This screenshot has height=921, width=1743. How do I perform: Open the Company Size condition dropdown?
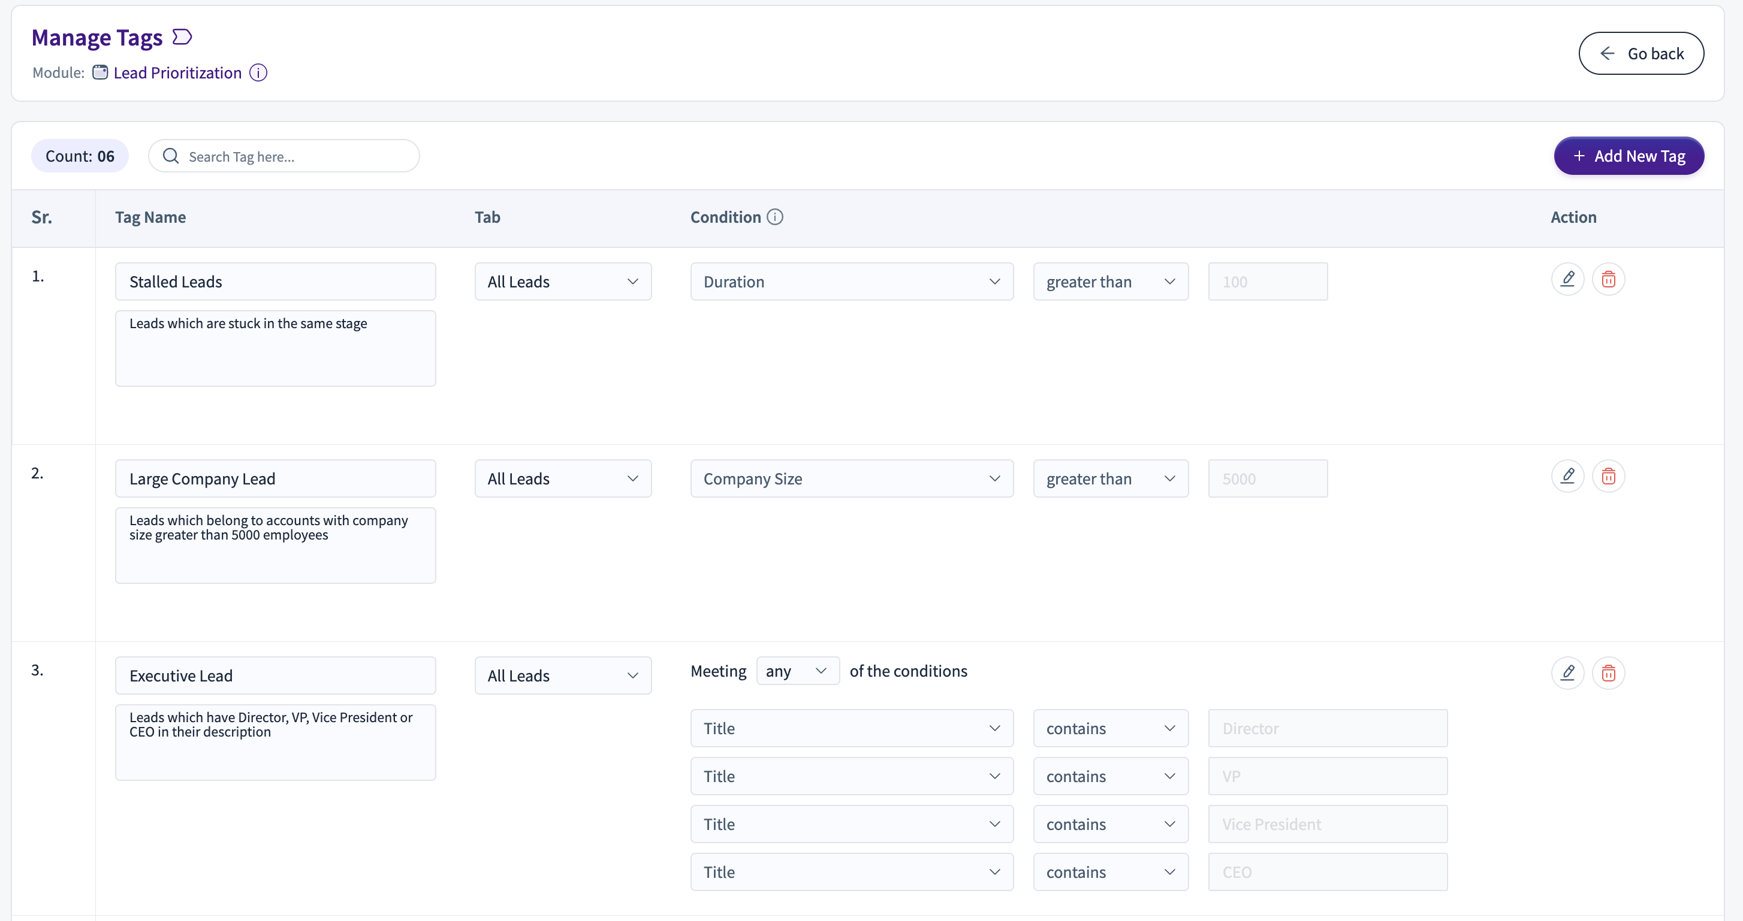852,478
